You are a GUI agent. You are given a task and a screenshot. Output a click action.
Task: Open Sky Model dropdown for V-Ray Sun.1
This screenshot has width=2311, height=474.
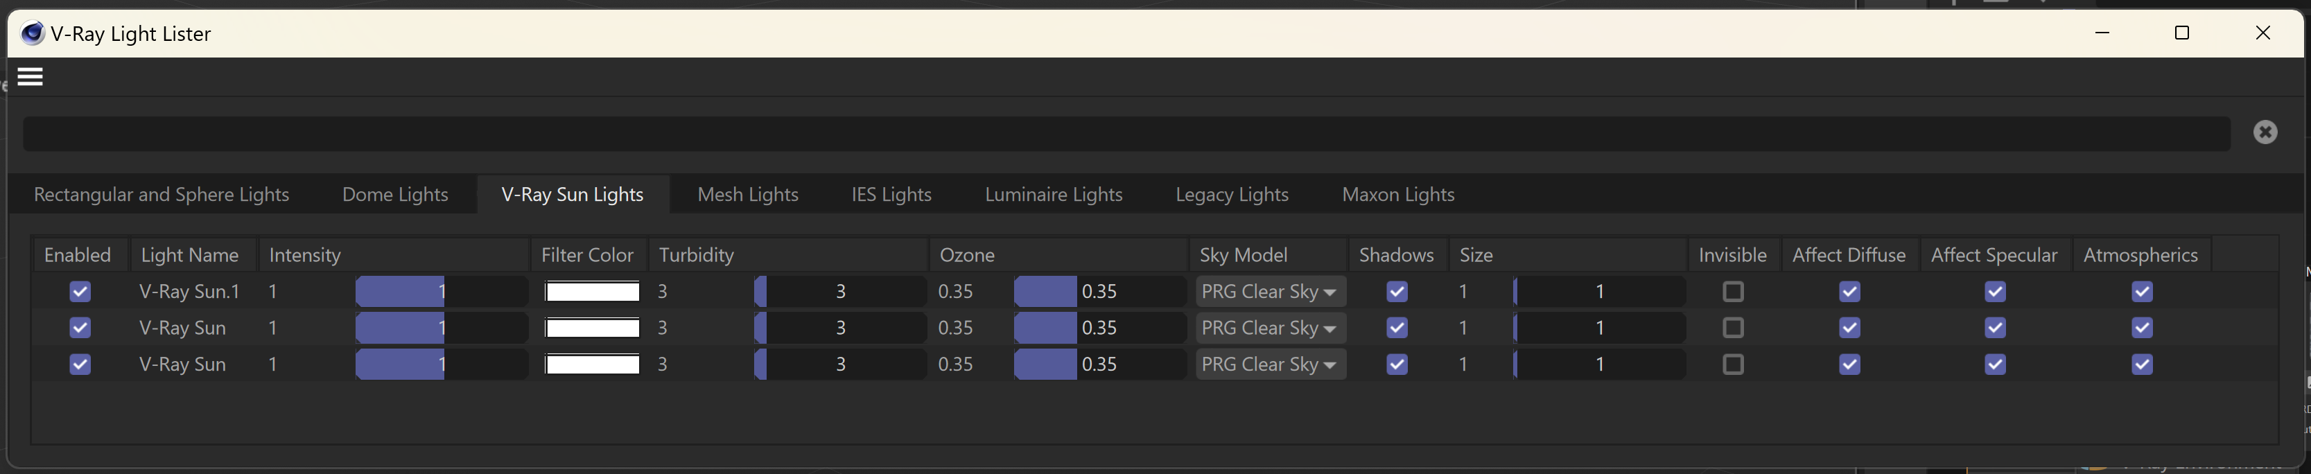pos(1271,292)
